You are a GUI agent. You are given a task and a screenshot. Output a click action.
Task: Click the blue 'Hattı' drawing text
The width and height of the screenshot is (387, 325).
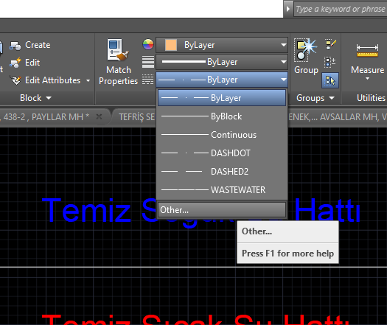[327, 209]
